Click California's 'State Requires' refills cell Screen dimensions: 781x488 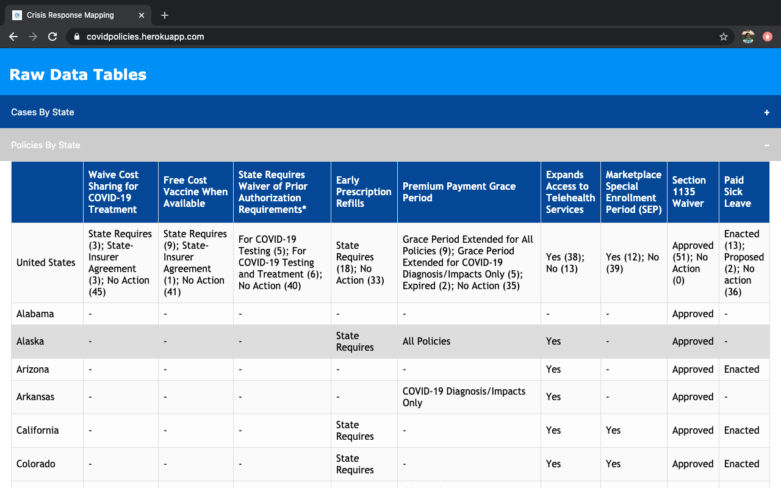click(x=364, y=430)
